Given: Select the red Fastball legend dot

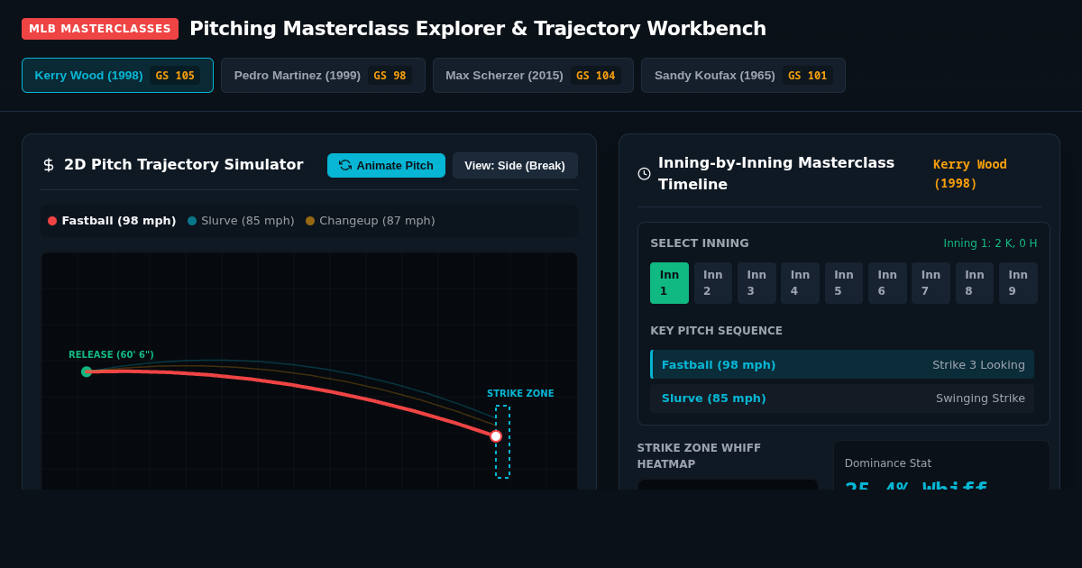Looking at the screenshot, I should [52, 221].
